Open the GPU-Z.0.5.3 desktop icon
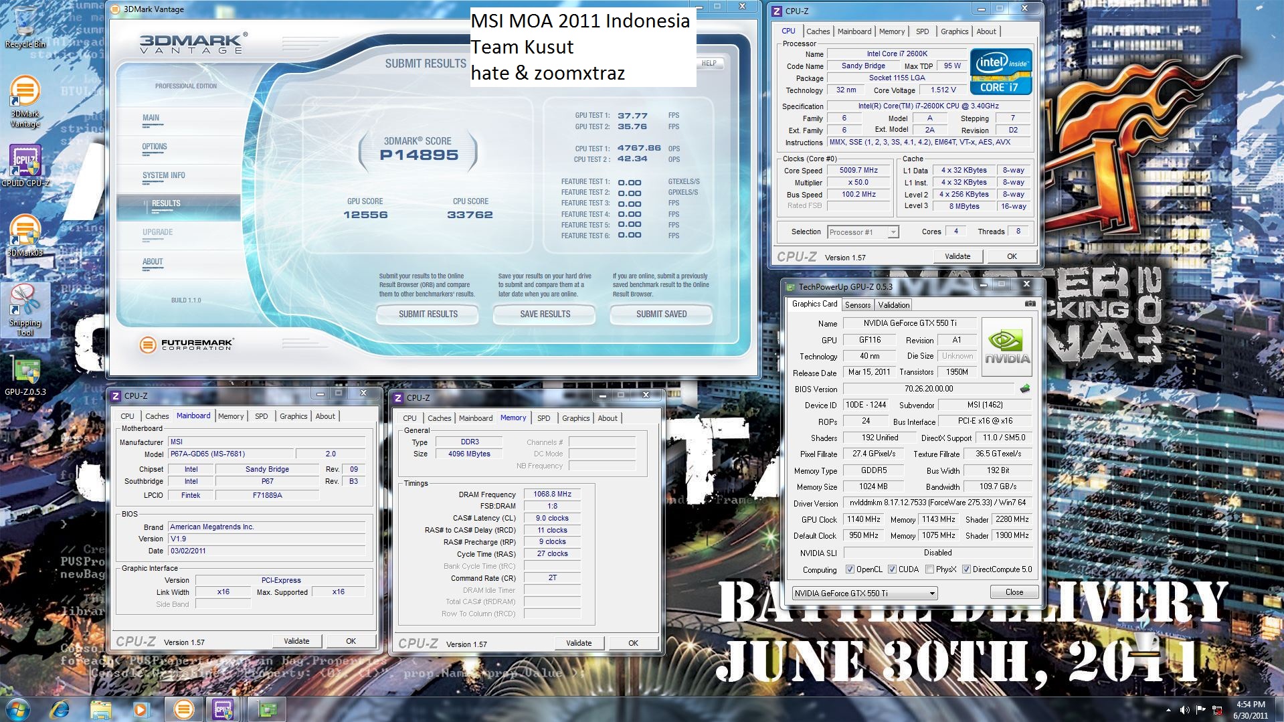1284x722 pixels. [x=25, y=375]
